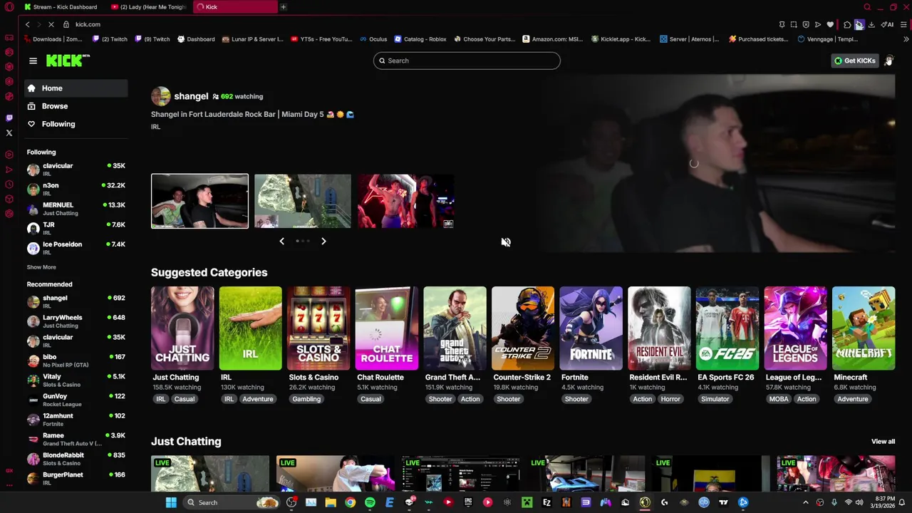This screenshot has width=912, height=513.
Task: Open BurgerPlanet recommended channel
Action: click(76, 478)
